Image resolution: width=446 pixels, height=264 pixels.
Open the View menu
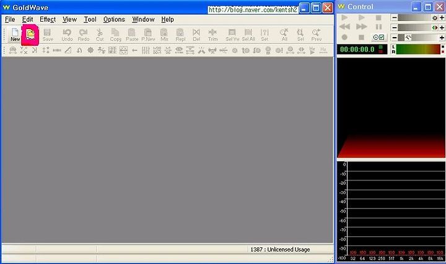pos(69,19)
